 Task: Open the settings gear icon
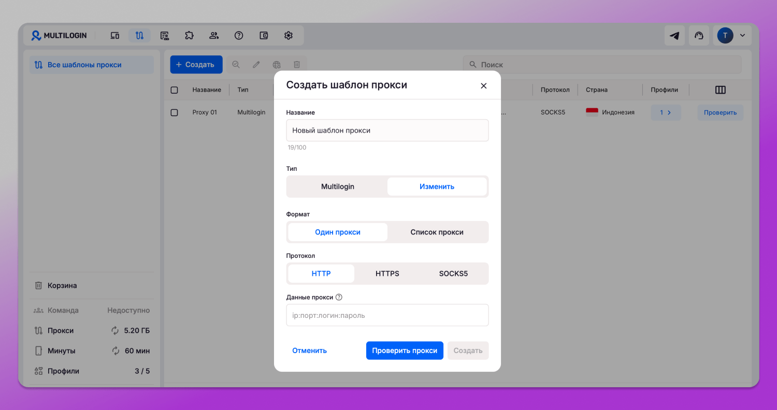(289, 36)
